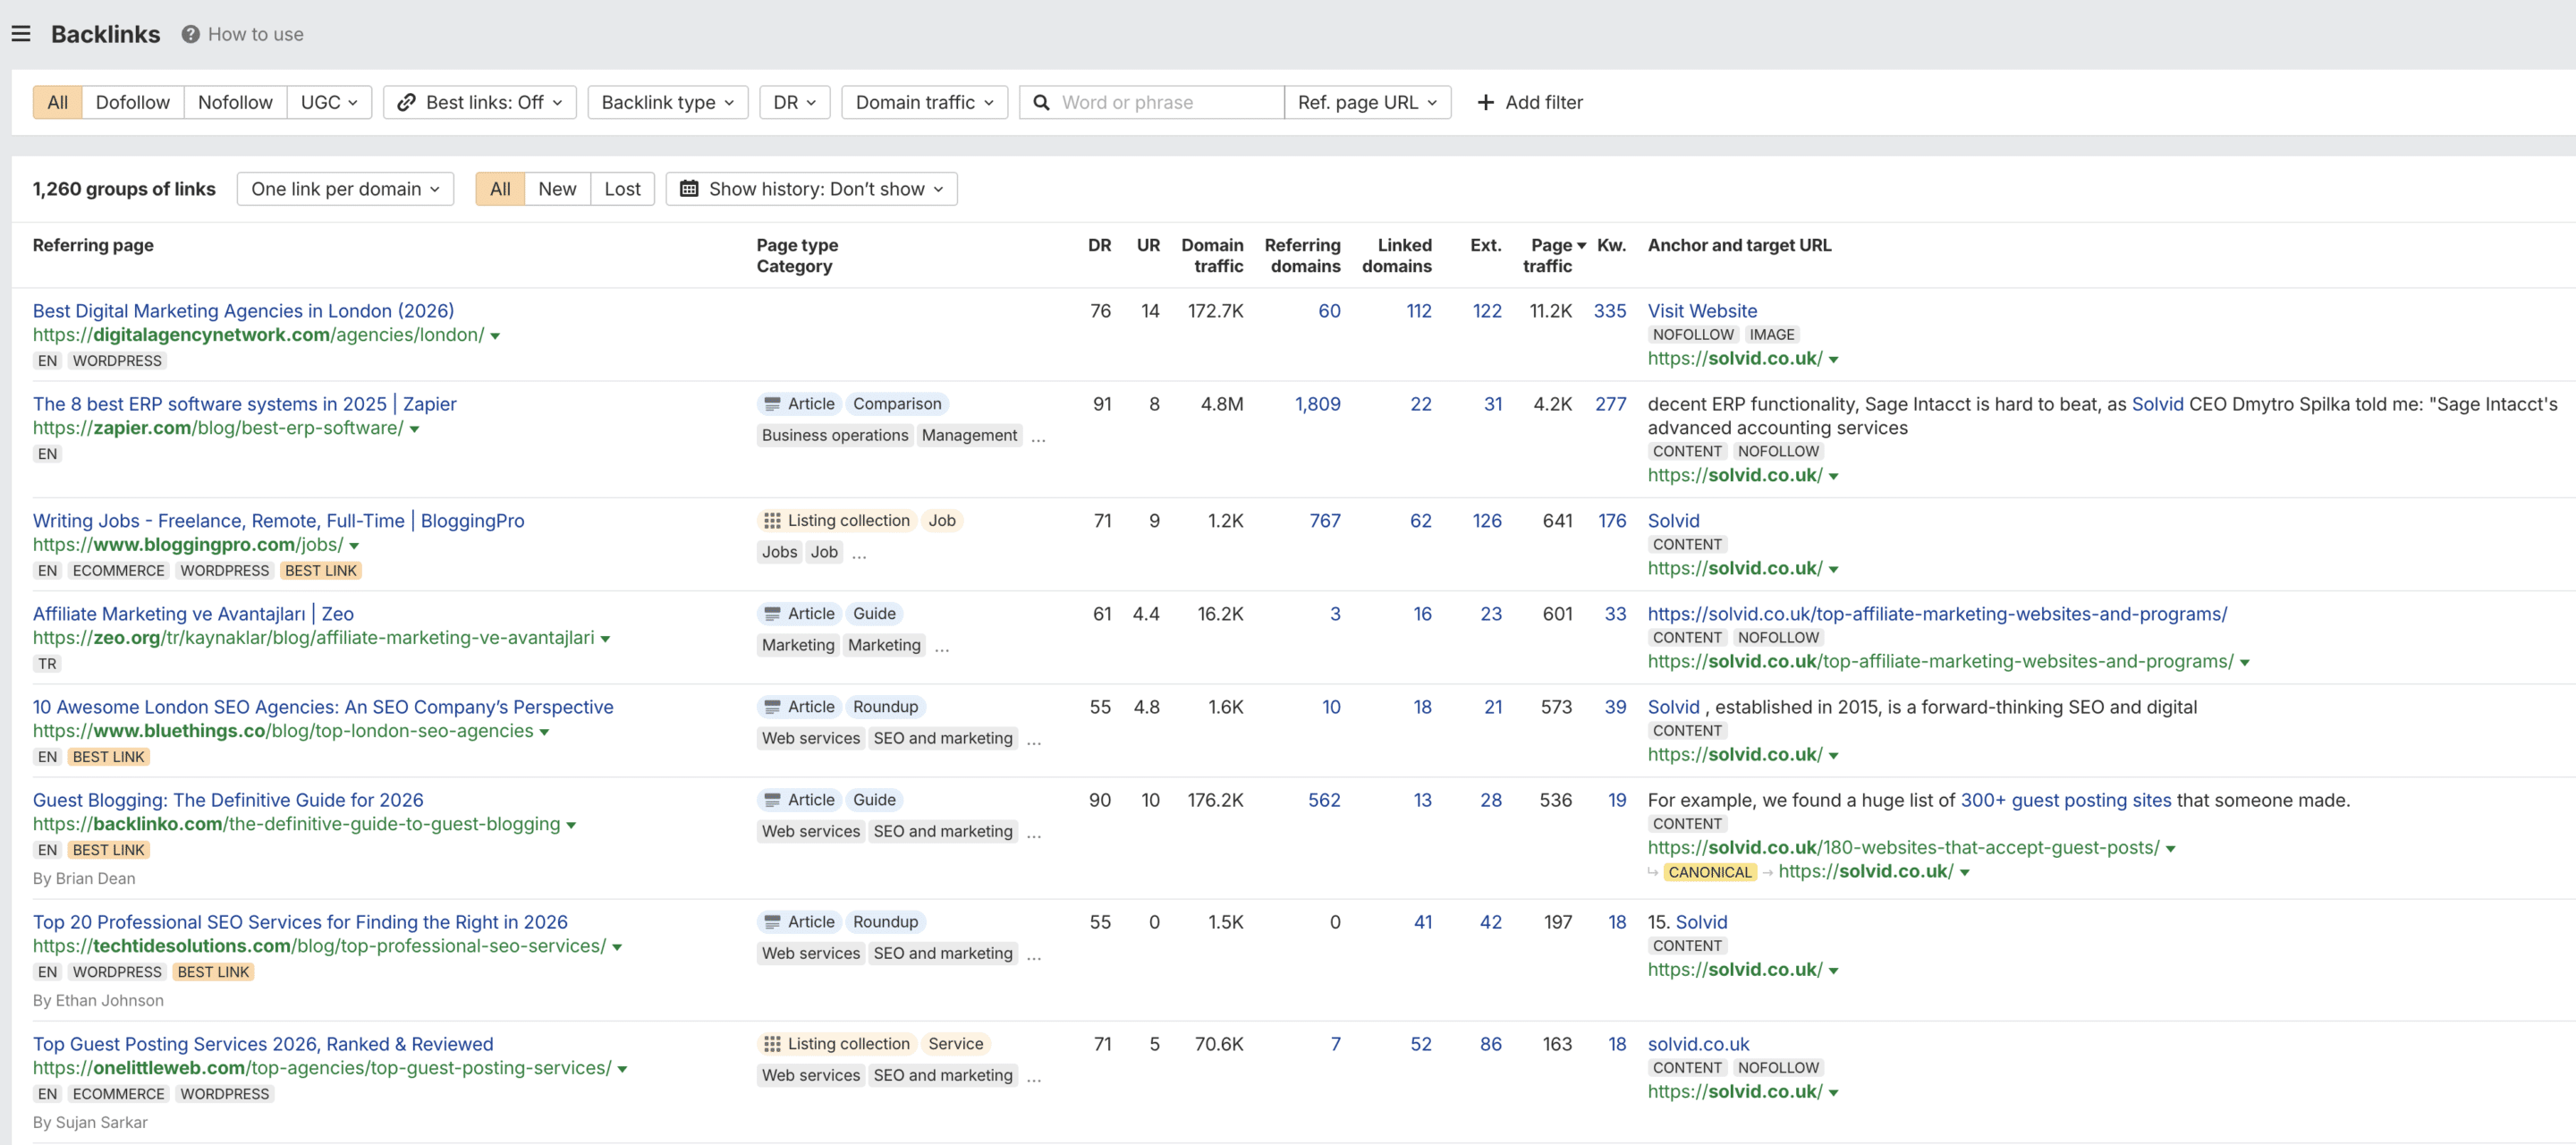Image resolution: width=2576 pixels, height=1145 pixels.
Task: Open Top Guest Posting Services 2026 link
Action: (263, 1044)
